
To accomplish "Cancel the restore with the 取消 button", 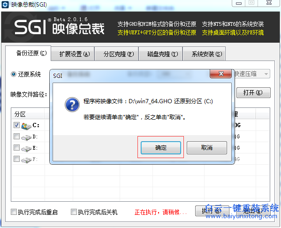I will click(207, 148).
